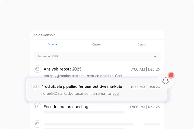Open recipient link Carl
194x129 pixels.
point(118,76)
